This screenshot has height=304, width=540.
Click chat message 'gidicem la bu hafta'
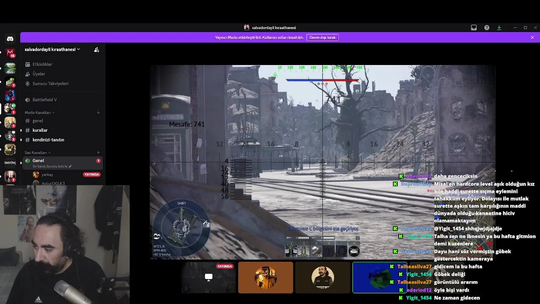coord(458,266)
